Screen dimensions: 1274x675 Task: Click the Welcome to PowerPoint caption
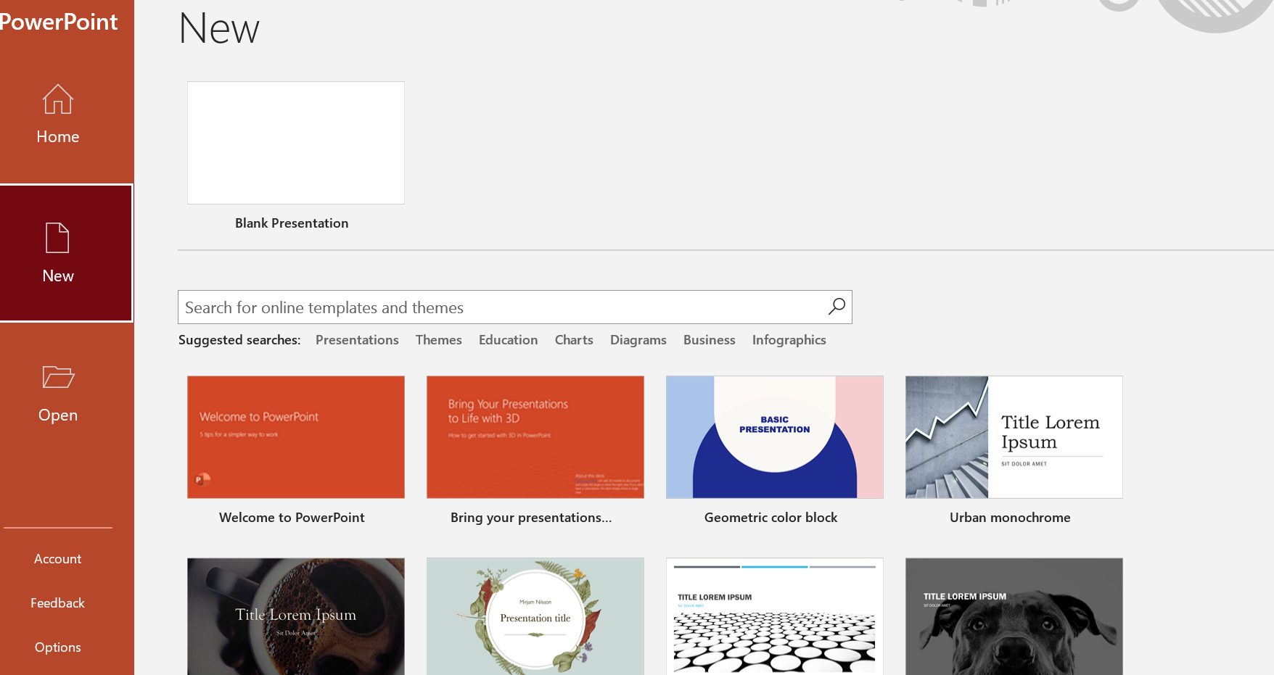coord(292,518)
